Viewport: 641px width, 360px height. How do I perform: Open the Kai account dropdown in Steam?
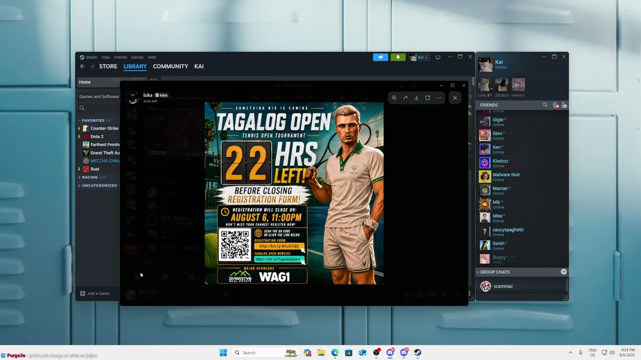click(x=419, y=57)
